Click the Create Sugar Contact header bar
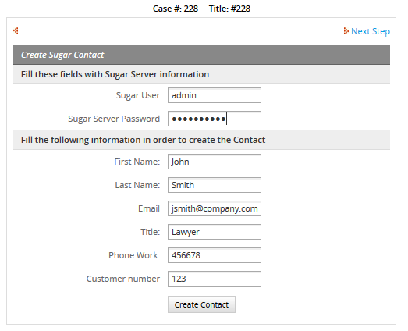The image size is (408, 331). [201, 55]
